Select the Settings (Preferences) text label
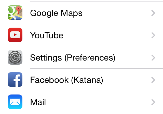The height and width of the screenshot is (114, 163). click(x=73, y=58)
